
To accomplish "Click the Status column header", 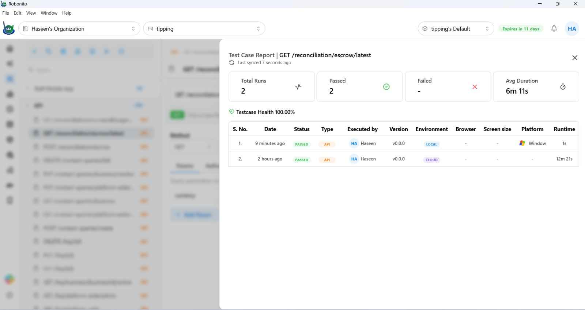I will click(302, 129).
